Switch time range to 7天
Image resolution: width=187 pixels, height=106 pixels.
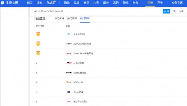174,11
